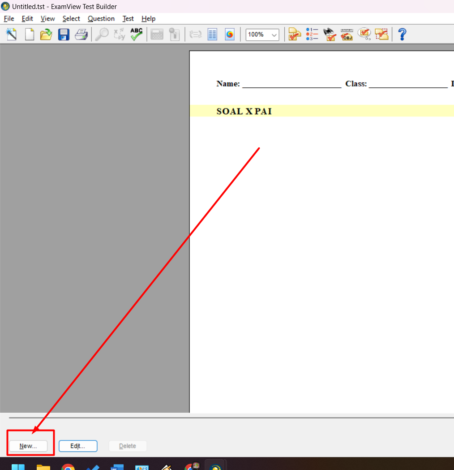This screenshot has height=470, width=454.
Task: Open the Question menu
Action: pyautogui.click(x=101, y=18)
